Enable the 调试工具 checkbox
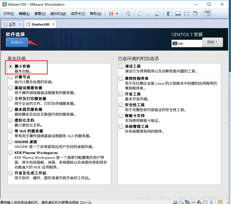Image resolution: width=231 pixels, height=204 pixels. [x=121, y=66]
